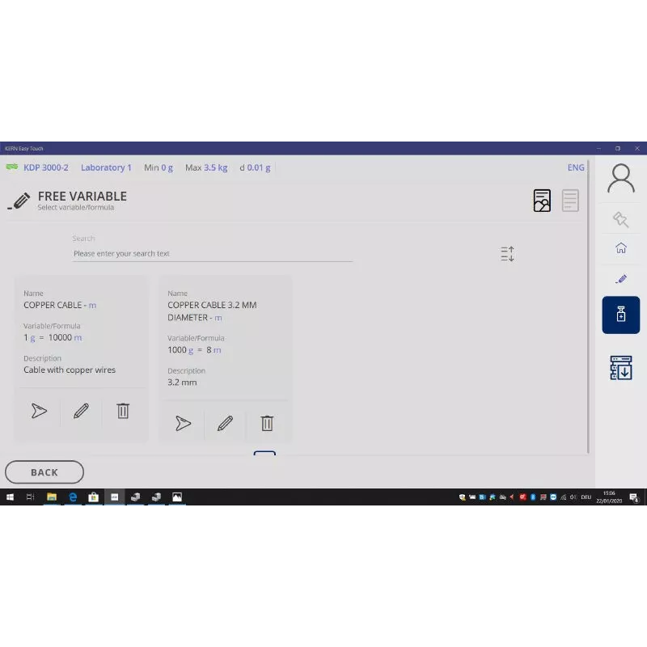Go to home via sidebar icon
647x647 pixels.
620,248
